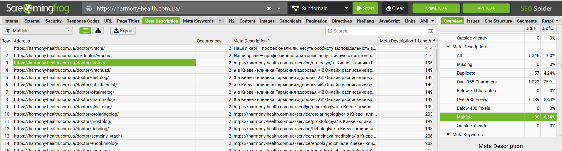Screen dimensions: 562x151
Task: Select Duplicate filter in overview panel
Action: coord(466,73)
